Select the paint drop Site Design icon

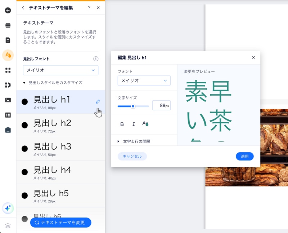pyautogui.click(x=7, y=55)
